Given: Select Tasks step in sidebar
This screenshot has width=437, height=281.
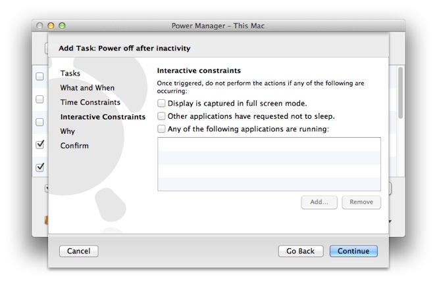Looking at the screenshot, I should tap(70, 74).
